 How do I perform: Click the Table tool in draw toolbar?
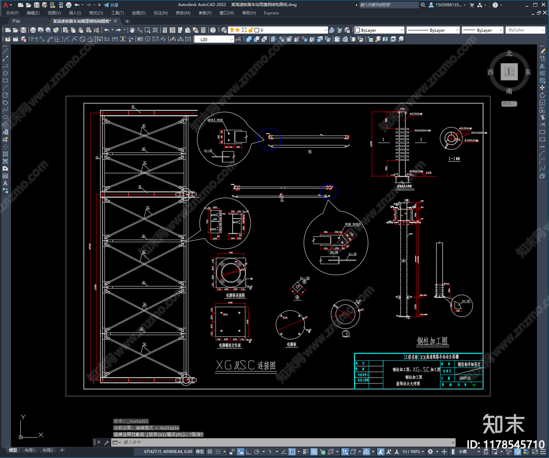point(5,176)
